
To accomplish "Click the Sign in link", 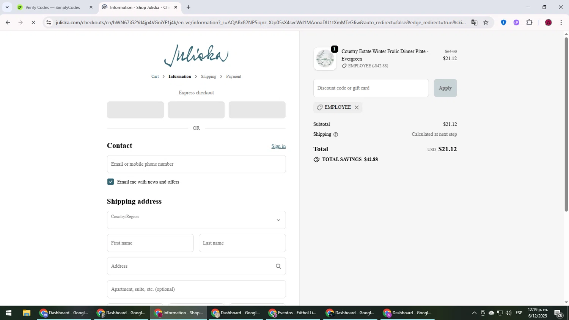I will tap(278, 146).
